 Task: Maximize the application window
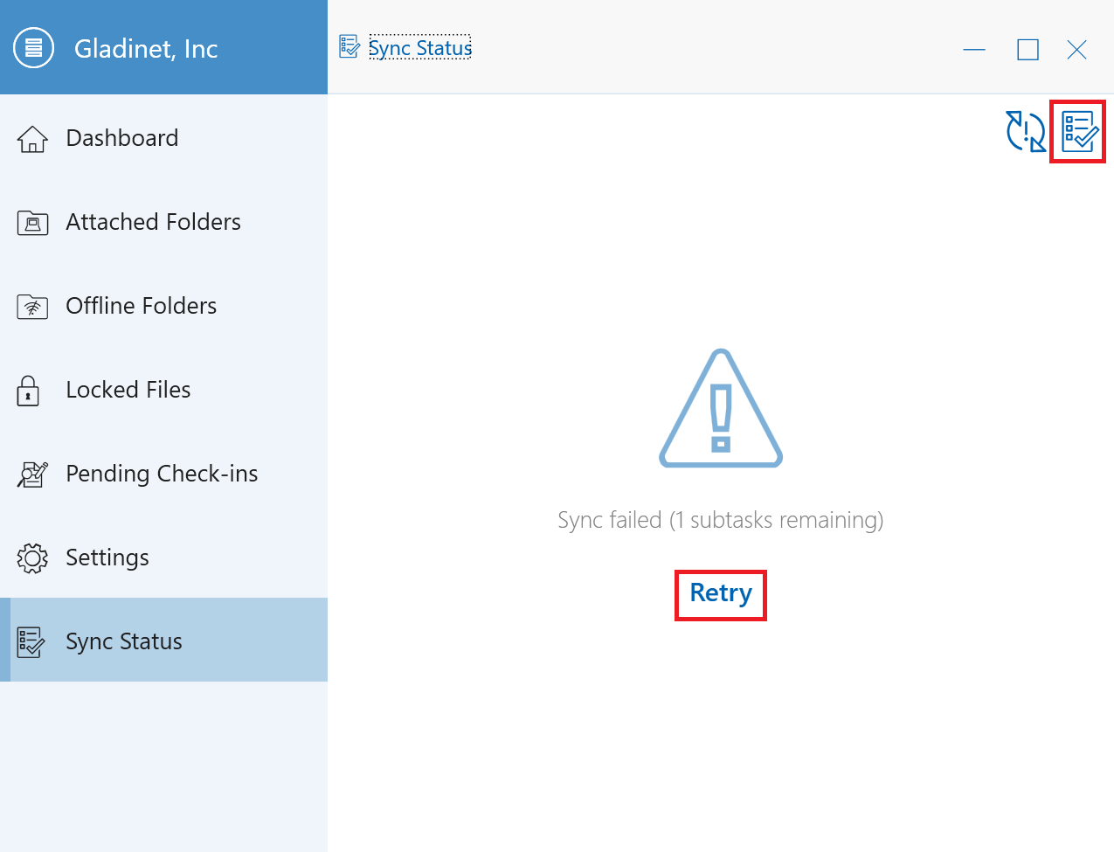coord(1028,50)
